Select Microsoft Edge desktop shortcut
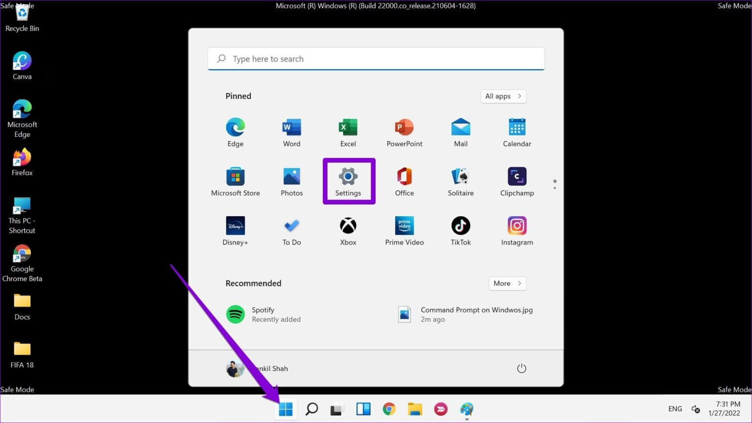Image resolution: width=752 pixels, height=423 pixels. (22, 119)
